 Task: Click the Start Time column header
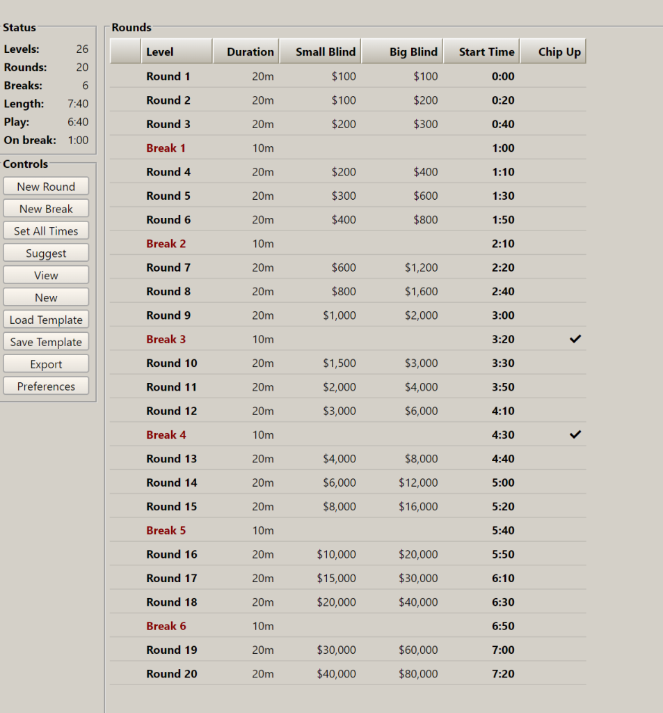click(x=481, y=52)
